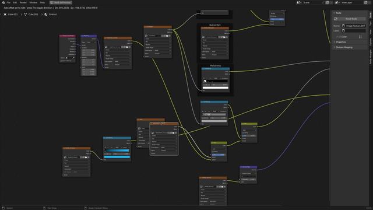Click the Metallness frame label
Image resolution: width=373 pixels, height=210 pixels.
click(215, 65)
